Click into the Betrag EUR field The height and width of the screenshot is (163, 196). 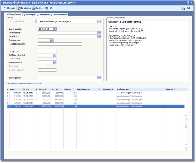pyautogui.click(x=47, y=51)
